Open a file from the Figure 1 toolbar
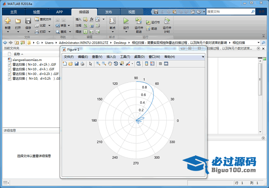 pos(70,64)
